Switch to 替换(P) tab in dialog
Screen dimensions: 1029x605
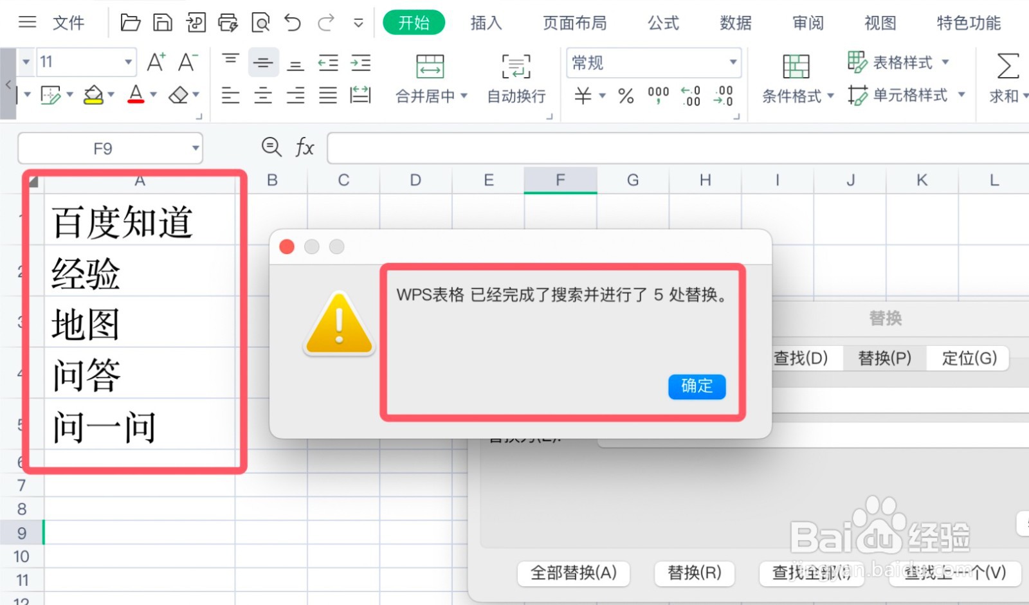point(885,358)
